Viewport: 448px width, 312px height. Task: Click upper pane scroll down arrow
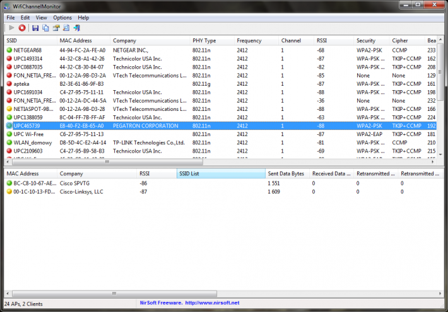440,154
